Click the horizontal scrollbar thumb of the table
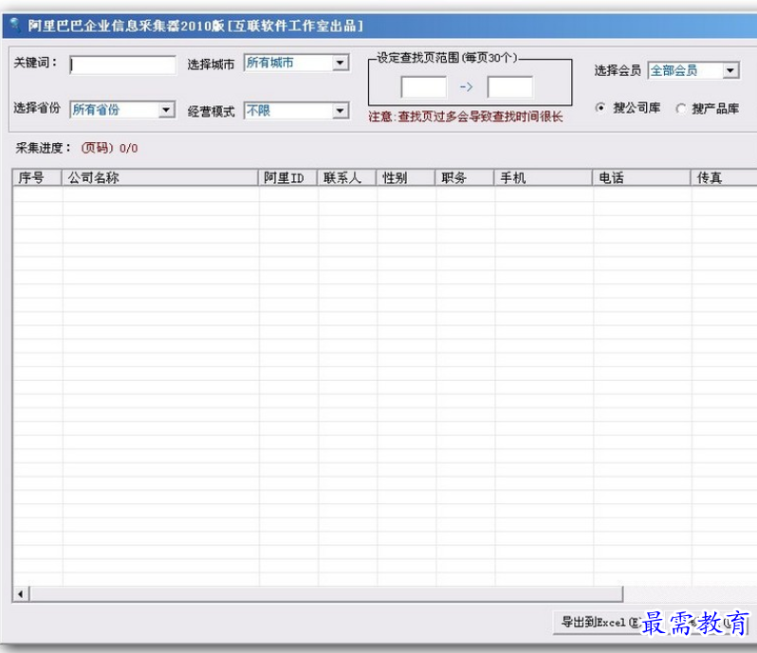Image resolution: width=757 pixels, height=653 pixels. tap(326, 594)
